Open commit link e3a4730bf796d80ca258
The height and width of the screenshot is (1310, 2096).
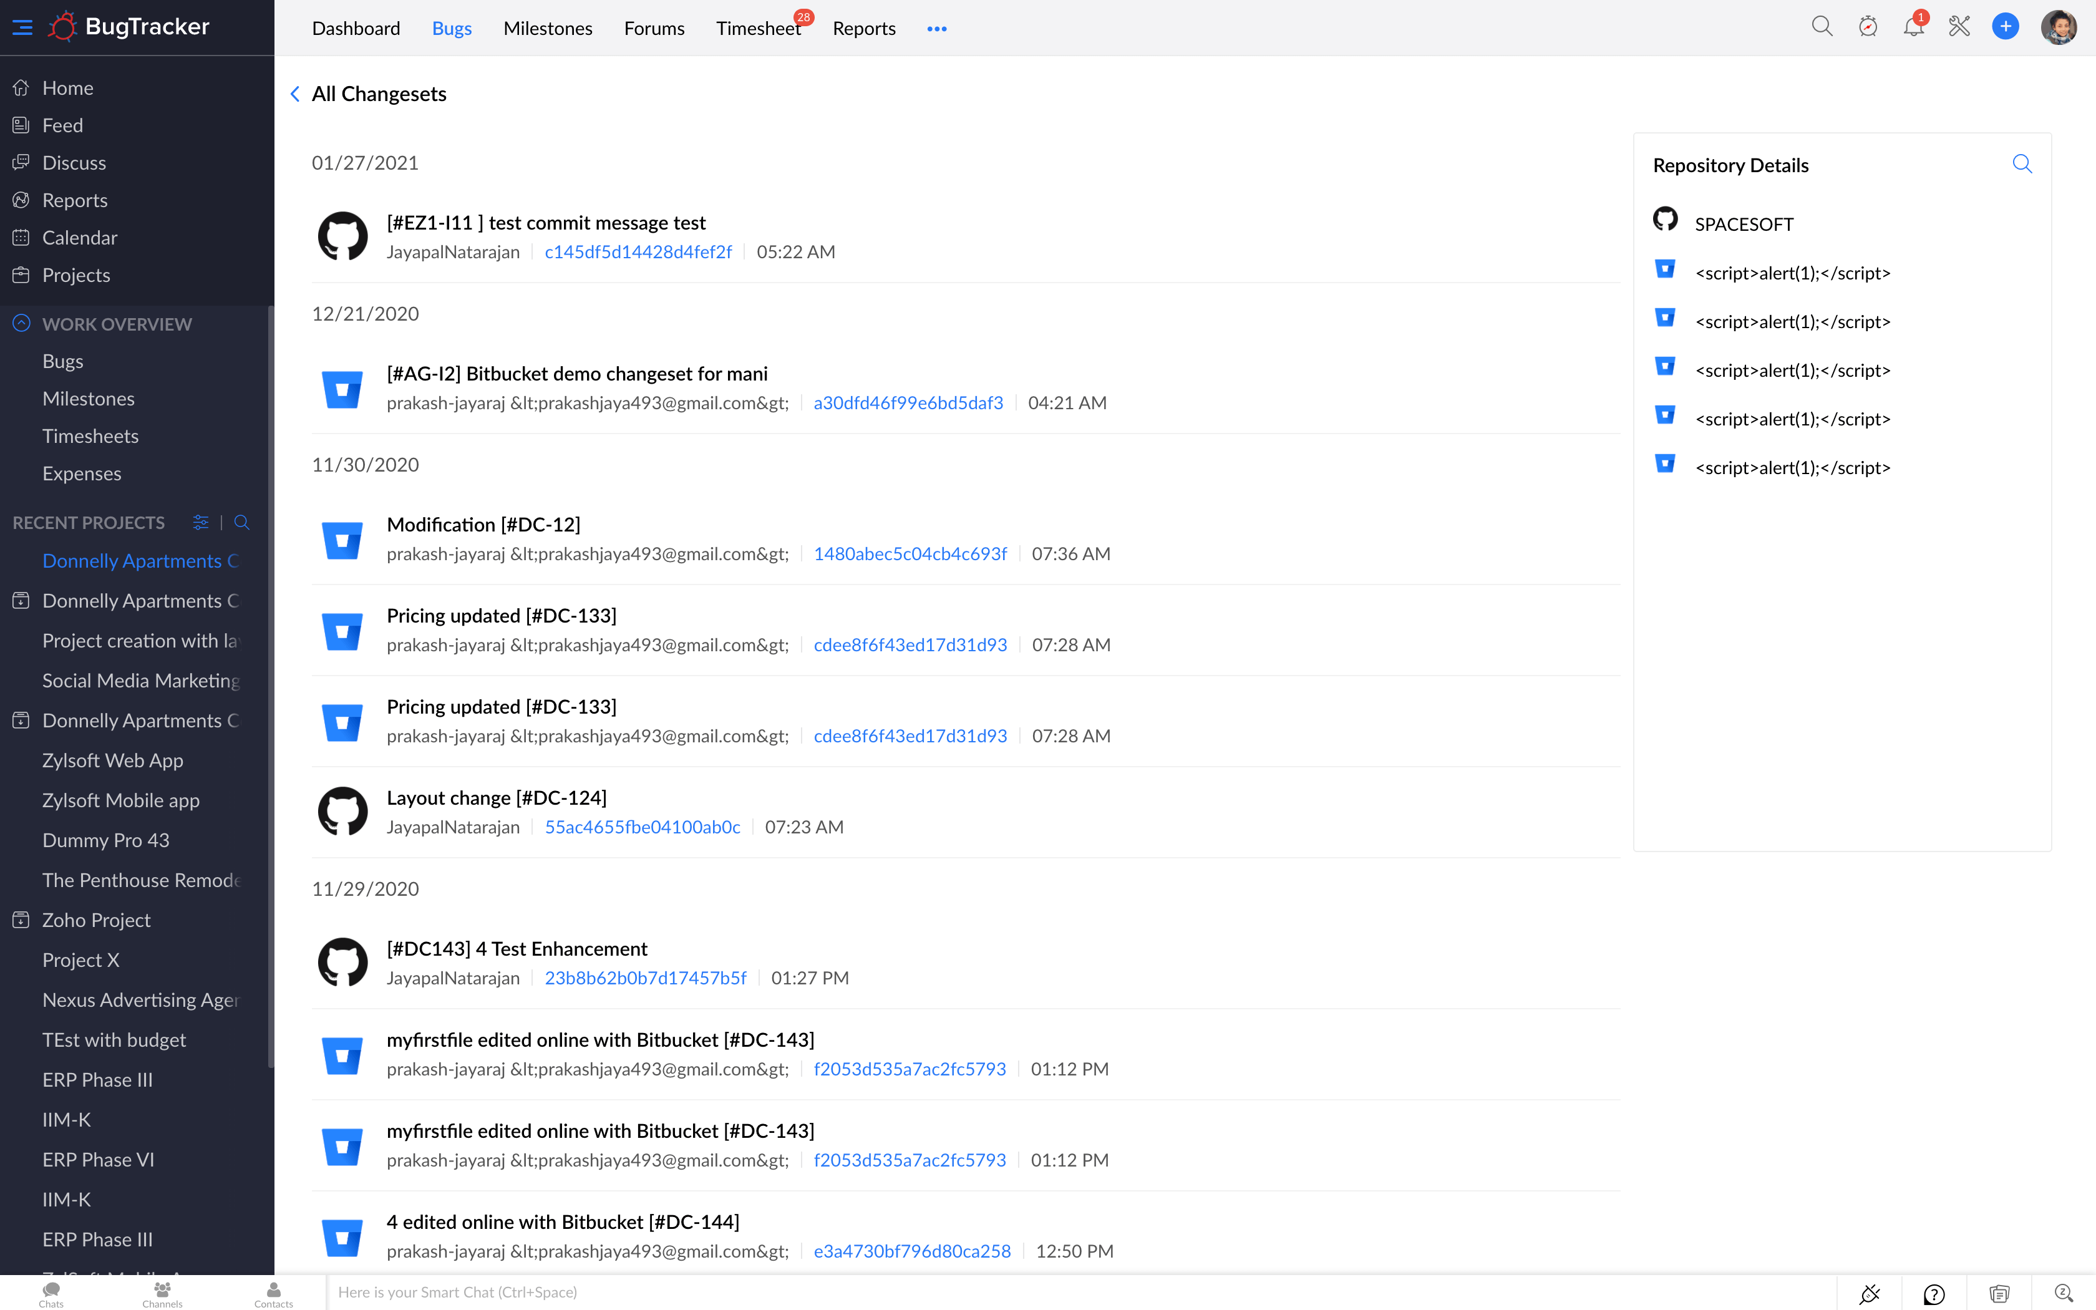tap(912, 1251)
